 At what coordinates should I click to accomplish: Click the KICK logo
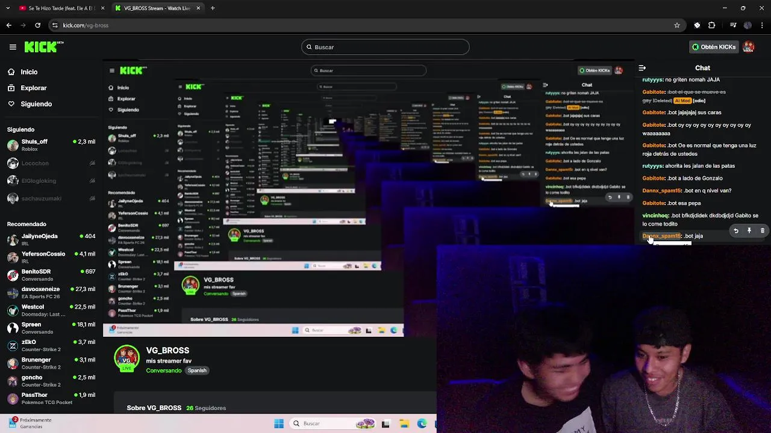coord(44,47)
